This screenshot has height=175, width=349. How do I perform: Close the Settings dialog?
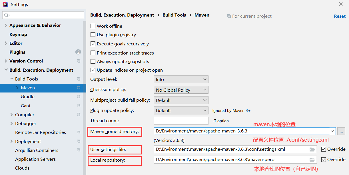341,4
